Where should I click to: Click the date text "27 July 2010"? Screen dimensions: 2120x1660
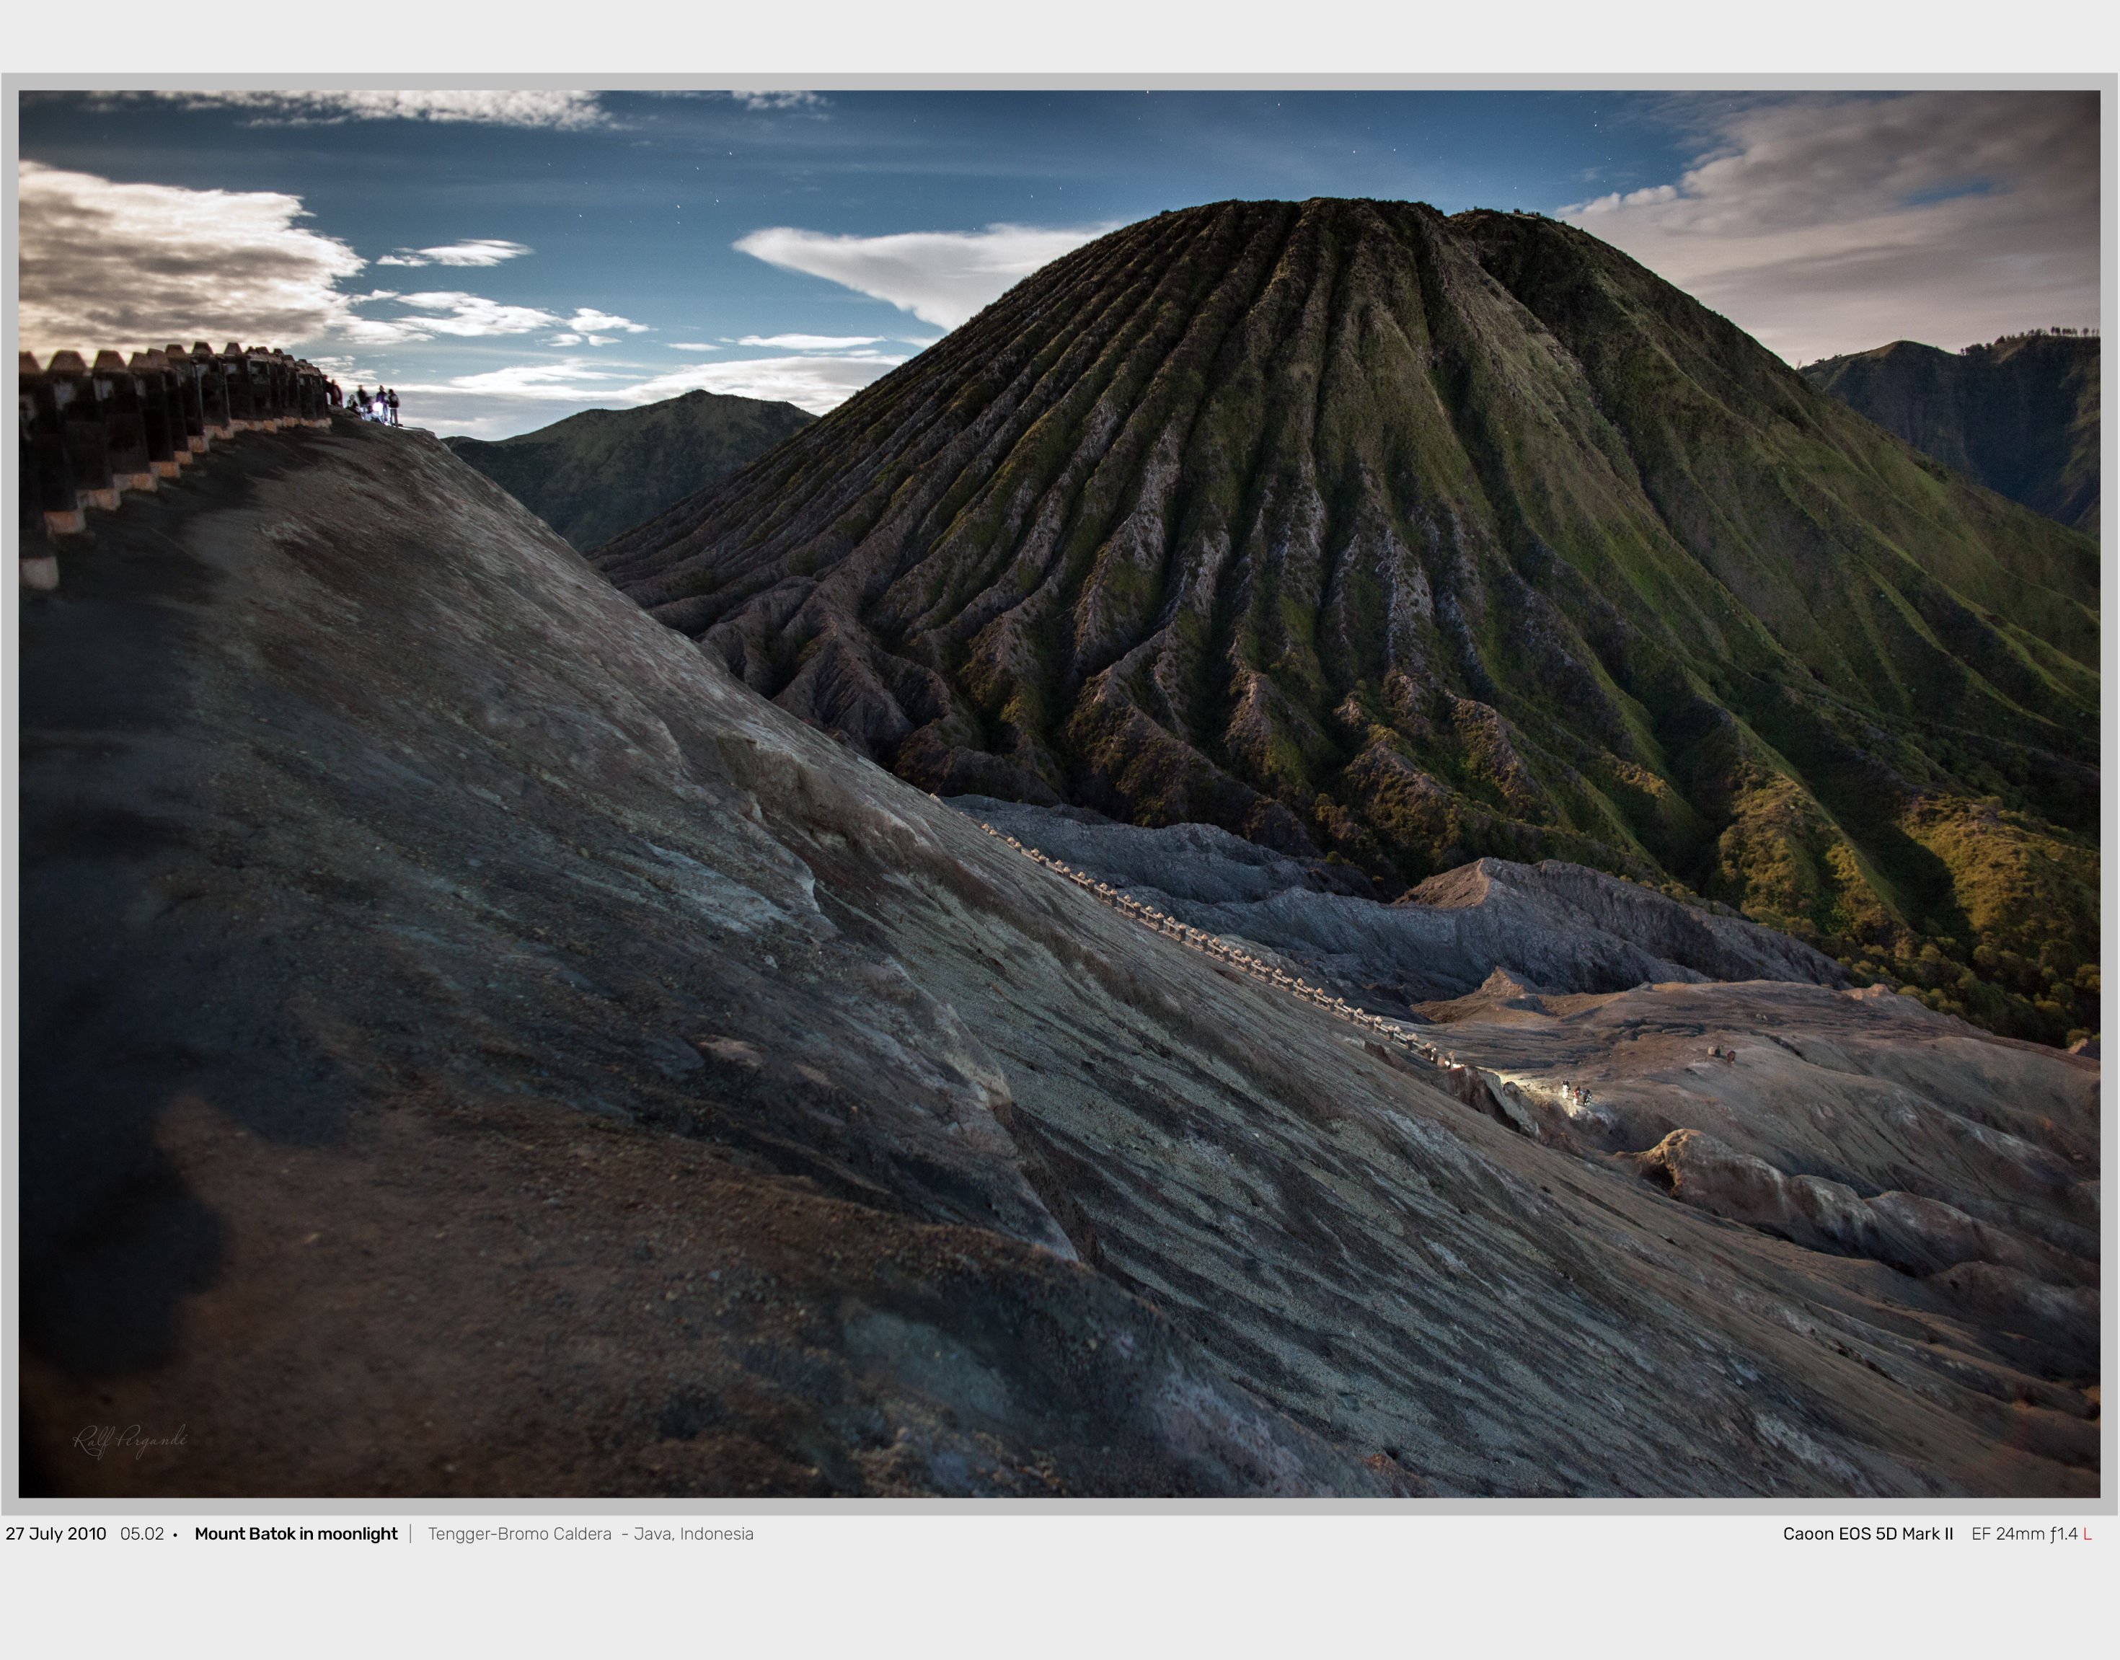click(56, 1534)
